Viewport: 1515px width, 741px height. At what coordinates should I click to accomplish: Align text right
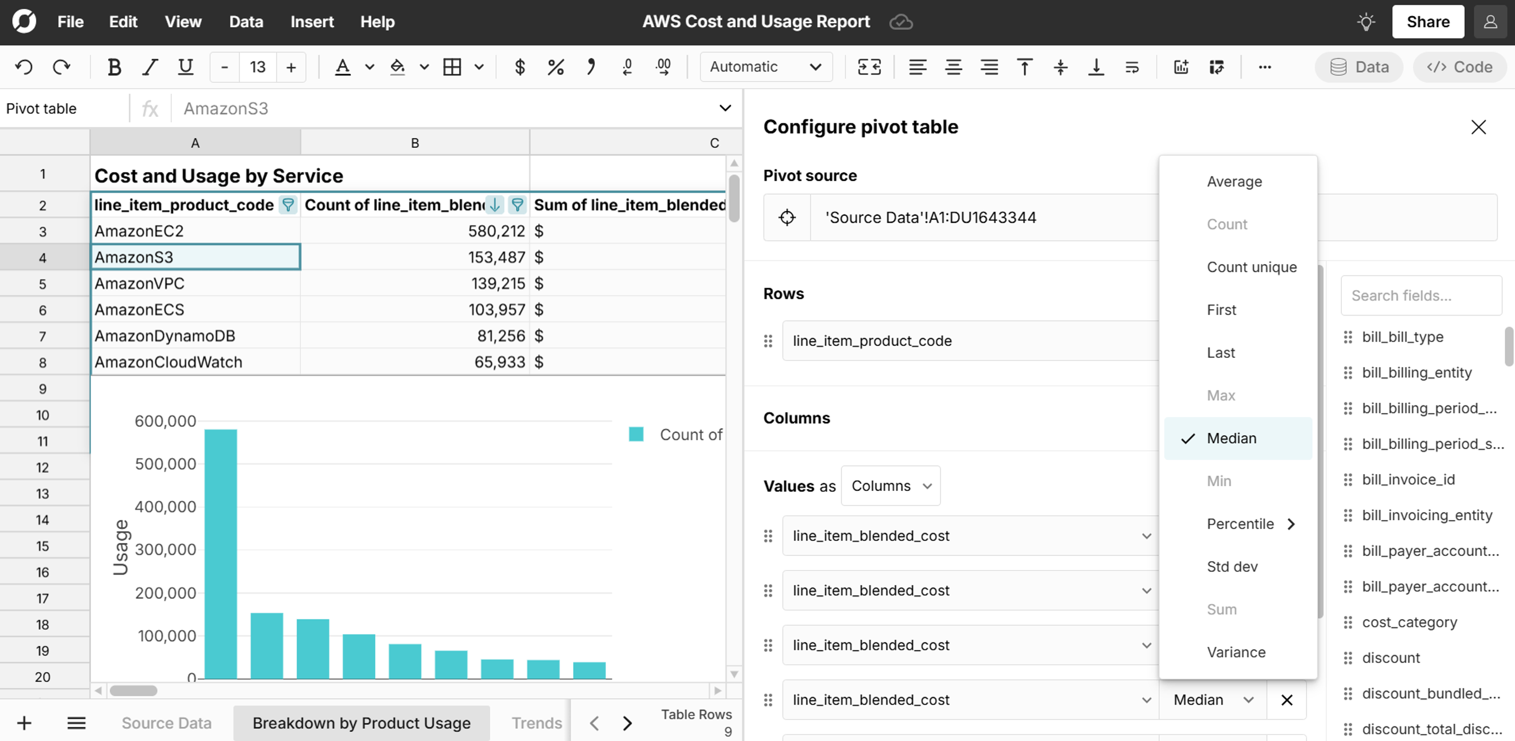989,67
